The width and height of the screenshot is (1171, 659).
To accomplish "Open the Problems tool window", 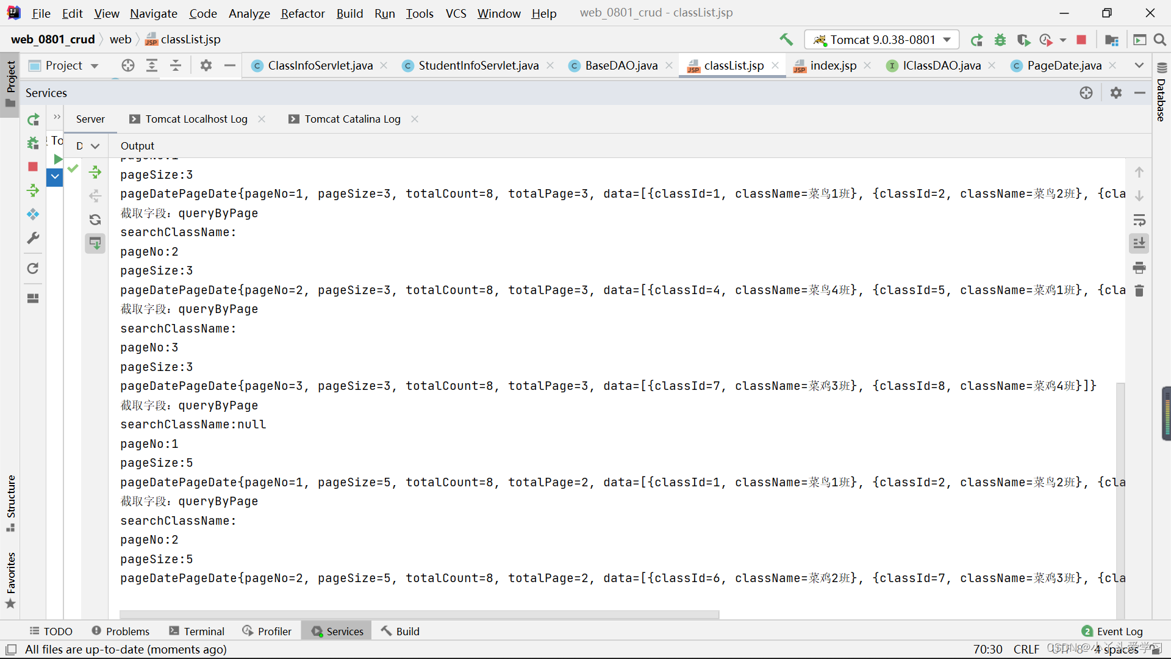I will pyautogui.click(x=120, y=632).
